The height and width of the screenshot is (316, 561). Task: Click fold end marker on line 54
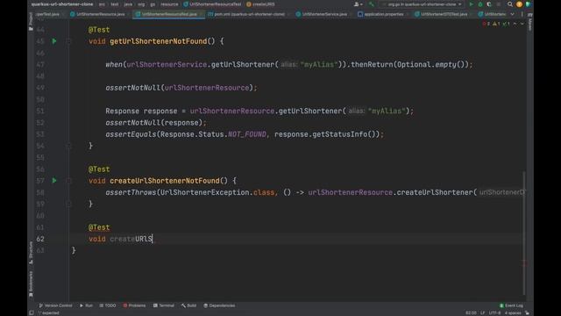(68, 146)
